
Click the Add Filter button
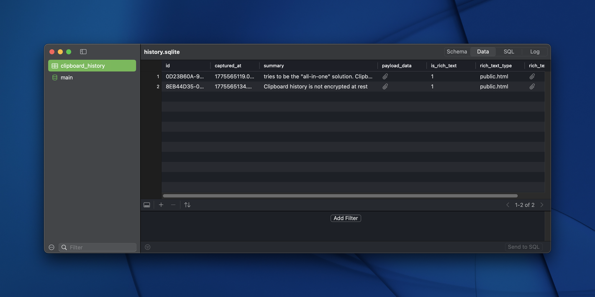coord(346,218)
